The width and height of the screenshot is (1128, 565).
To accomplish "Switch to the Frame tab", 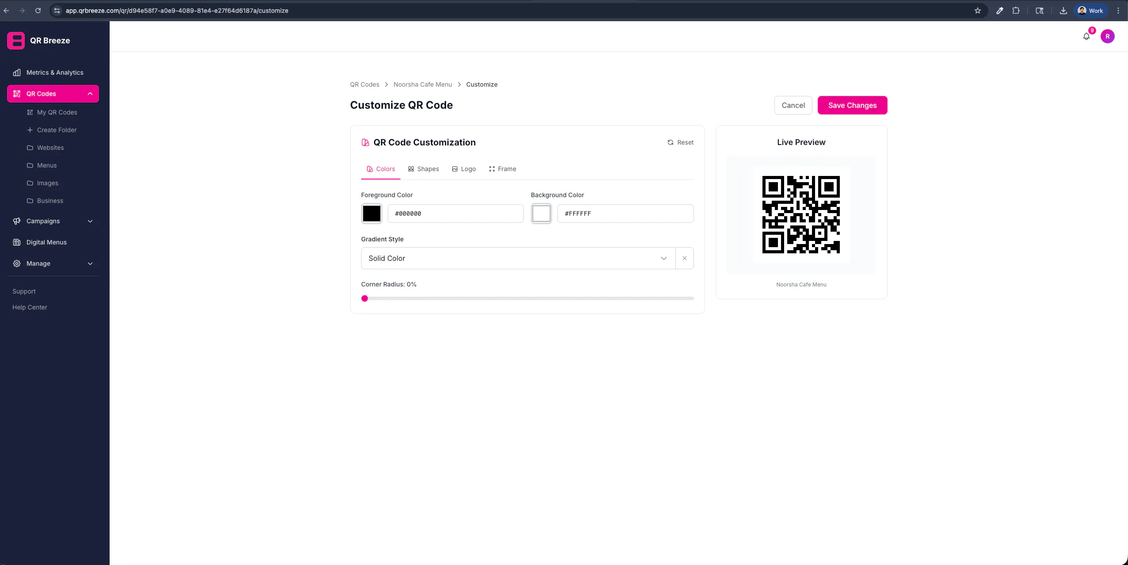I will (503, 169).
